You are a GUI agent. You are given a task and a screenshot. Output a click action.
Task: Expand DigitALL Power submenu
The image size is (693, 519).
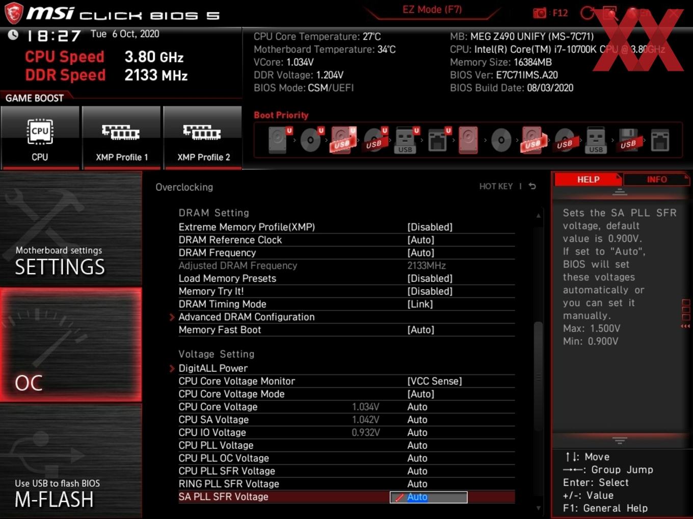213,368
